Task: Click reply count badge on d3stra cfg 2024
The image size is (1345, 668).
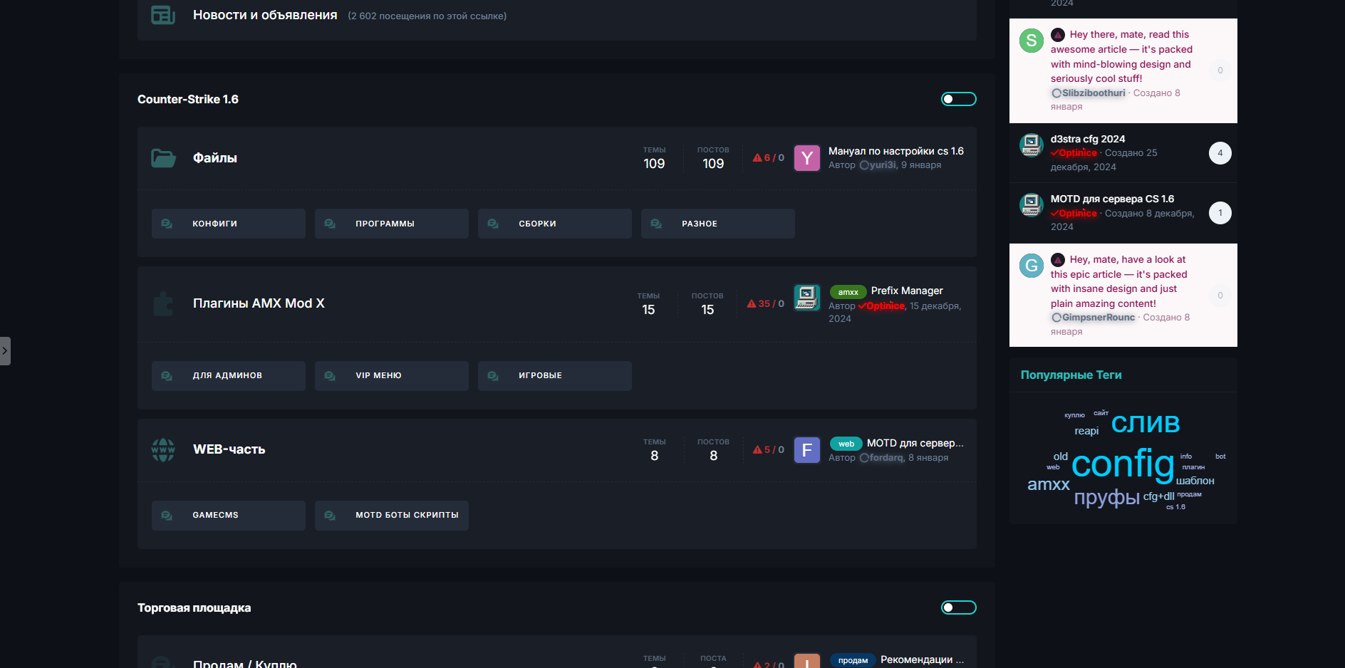Action: pos(1220,153)
